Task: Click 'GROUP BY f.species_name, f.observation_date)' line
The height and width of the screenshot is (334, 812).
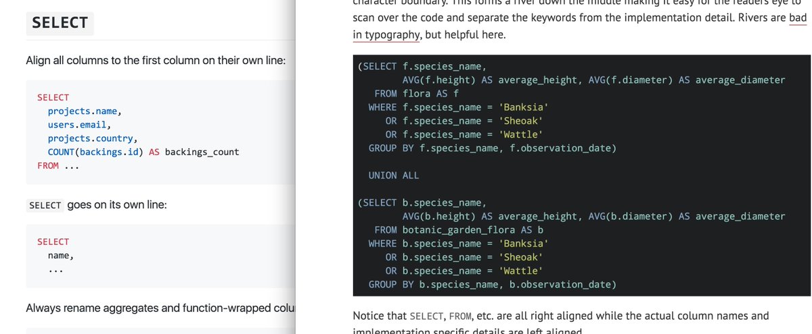Action: pos(493,148)
